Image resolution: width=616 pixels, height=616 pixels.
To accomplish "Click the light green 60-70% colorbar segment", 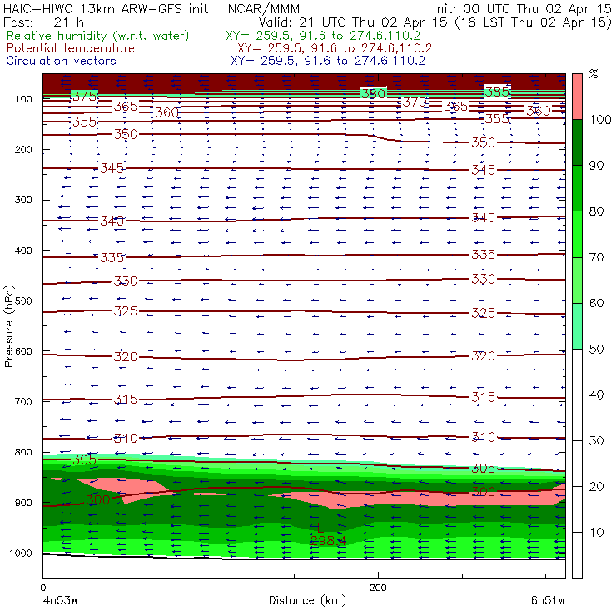I will click(x=577, y=280).
